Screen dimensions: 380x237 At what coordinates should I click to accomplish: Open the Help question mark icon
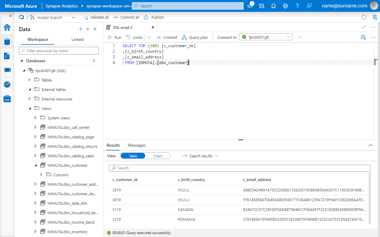click(297, 6)
